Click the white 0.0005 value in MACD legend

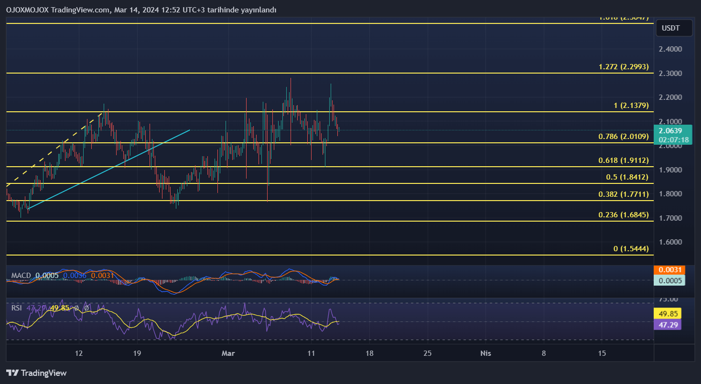tap(47, 276)
